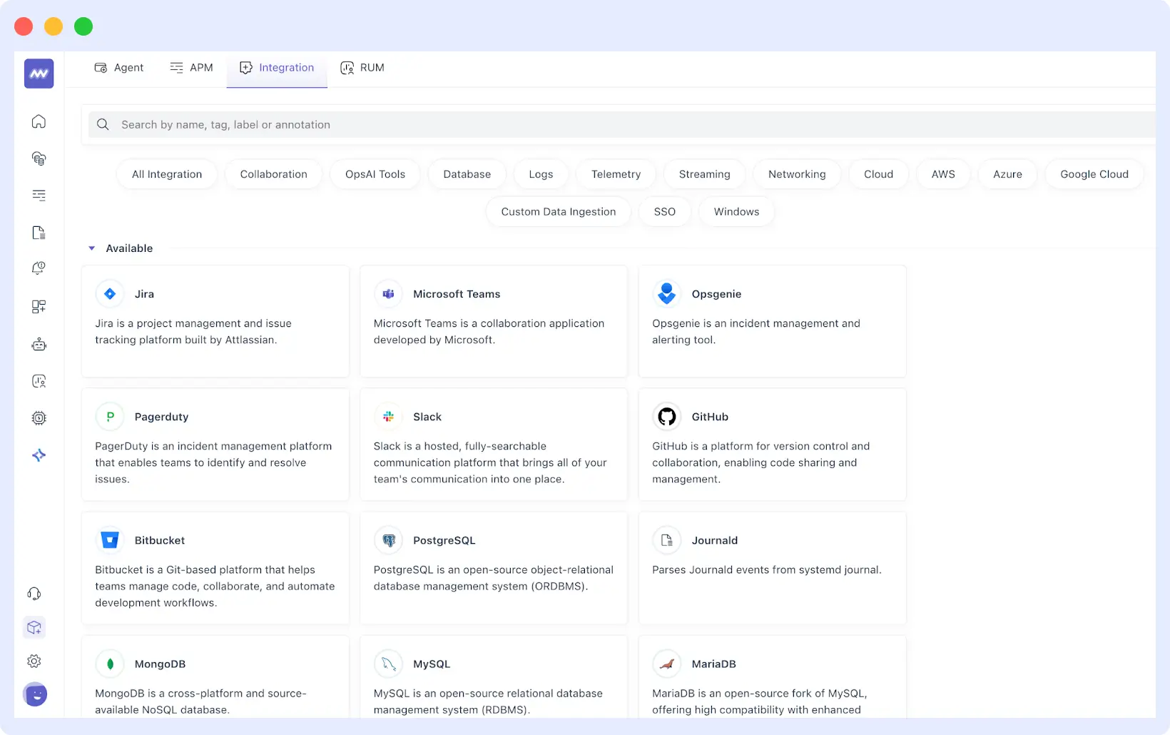This screenshot has width=1170, height=735.
Task: Filter by Telemetry category
Action: pos(616,174)
